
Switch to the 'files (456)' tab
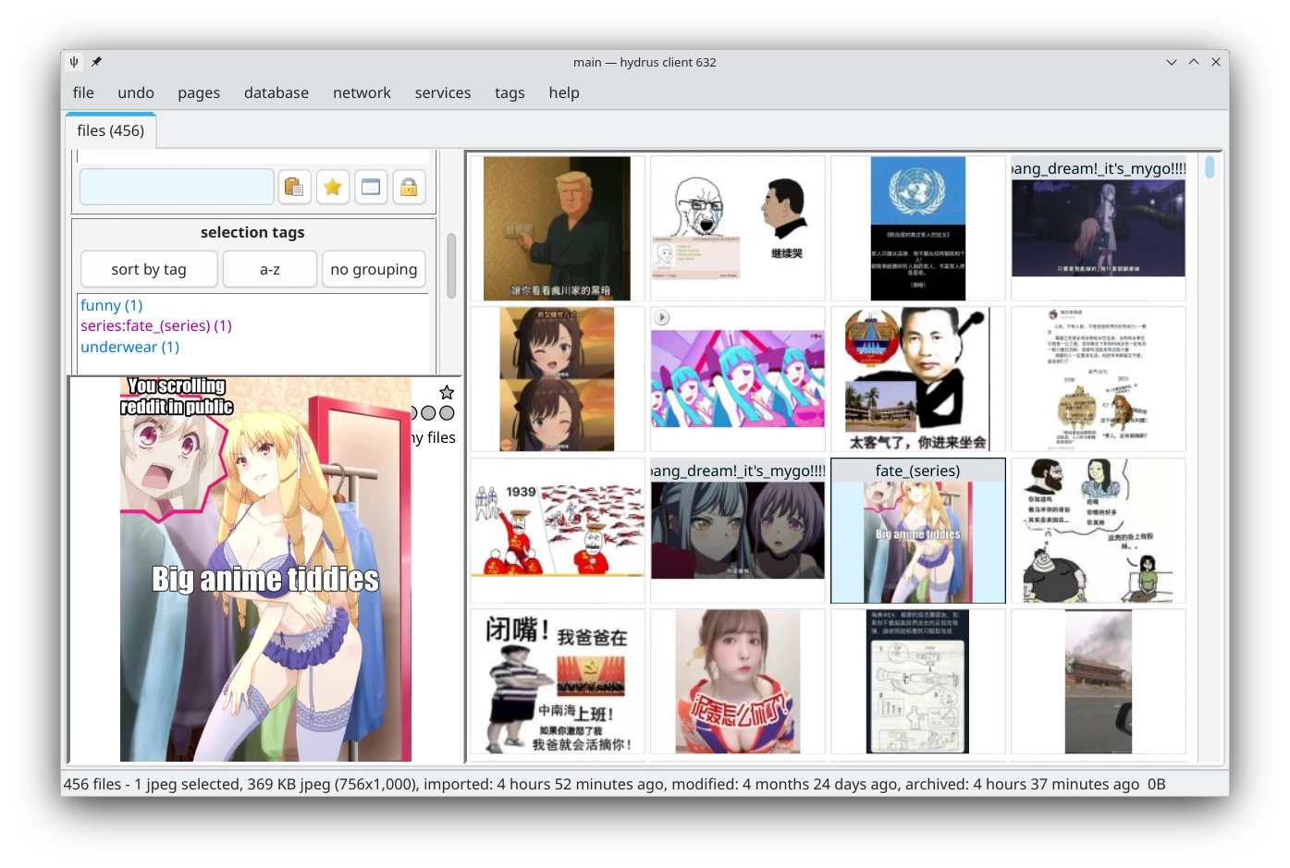(x=110, y=130)
